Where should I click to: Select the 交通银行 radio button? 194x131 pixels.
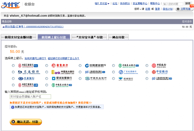tap(13, 72)
